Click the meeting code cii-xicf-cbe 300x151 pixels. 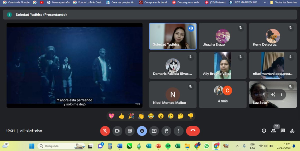point(31,131)
